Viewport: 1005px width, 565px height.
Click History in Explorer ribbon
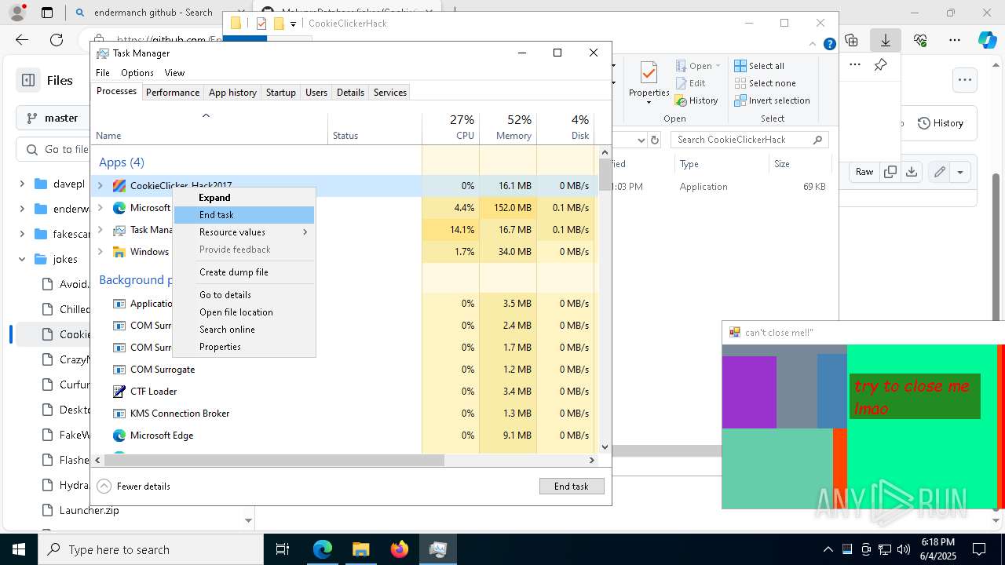coord(696,100)
